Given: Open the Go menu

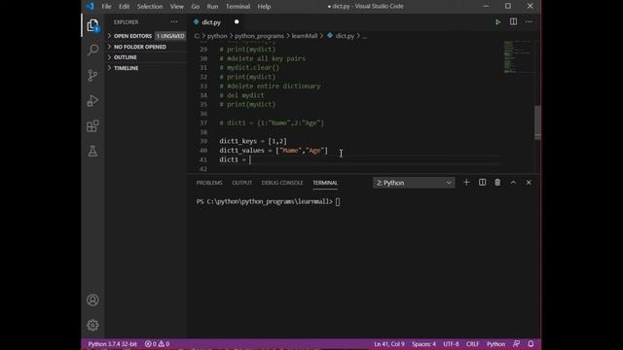Looking at the screenshot, I should point(195,7).
